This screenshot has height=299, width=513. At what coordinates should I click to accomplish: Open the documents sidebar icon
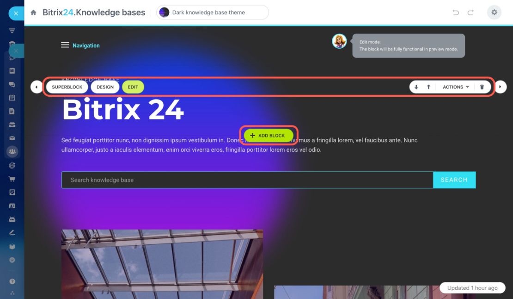12,112
